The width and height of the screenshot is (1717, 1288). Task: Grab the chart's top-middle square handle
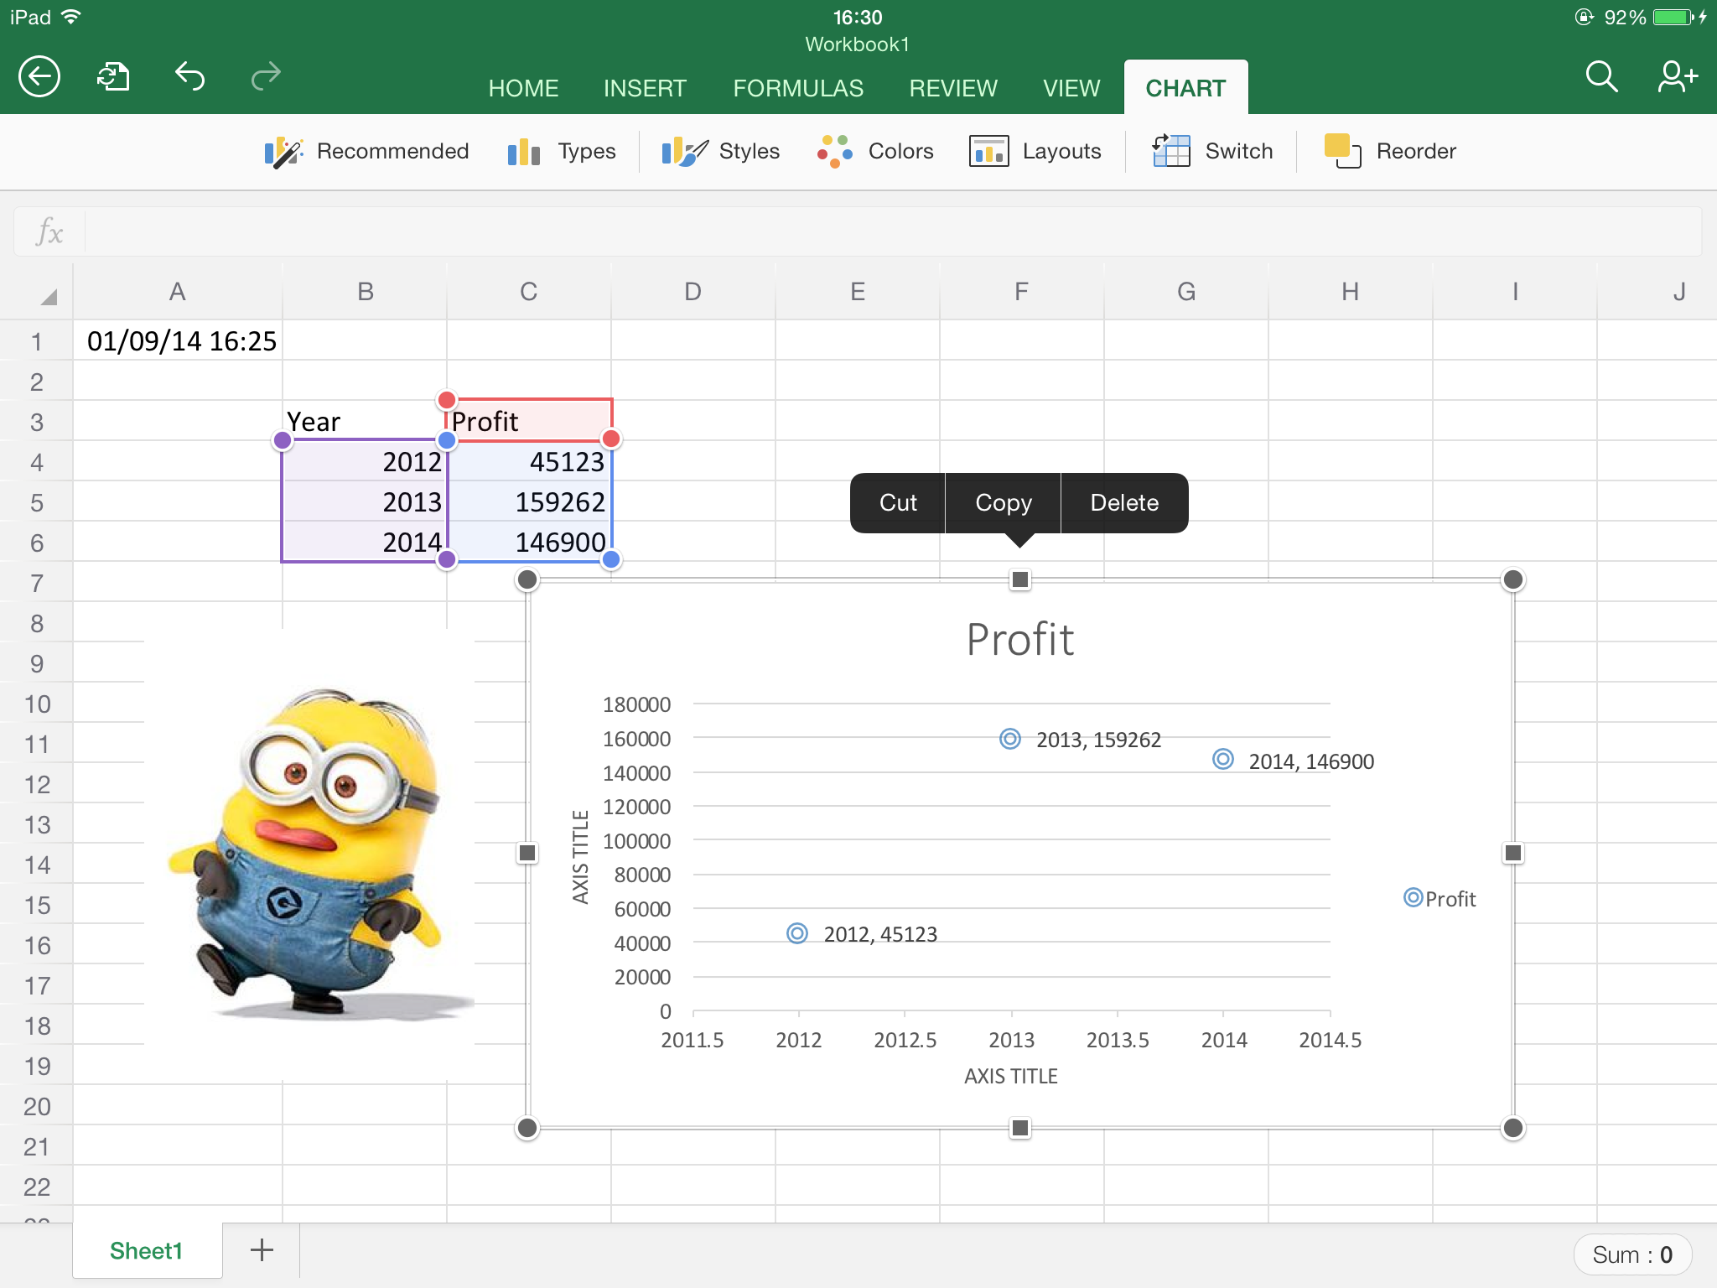1019,579
